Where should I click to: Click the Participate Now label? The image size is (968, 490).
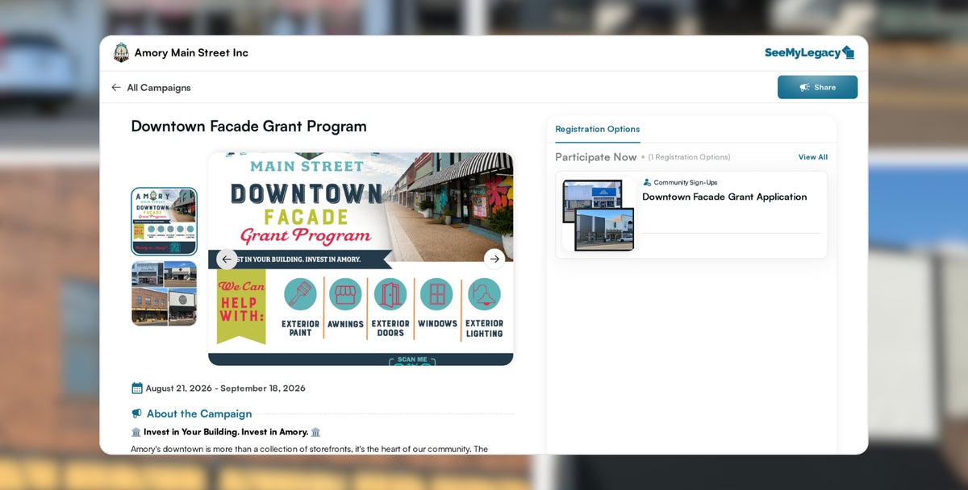[x=596, y=157]
